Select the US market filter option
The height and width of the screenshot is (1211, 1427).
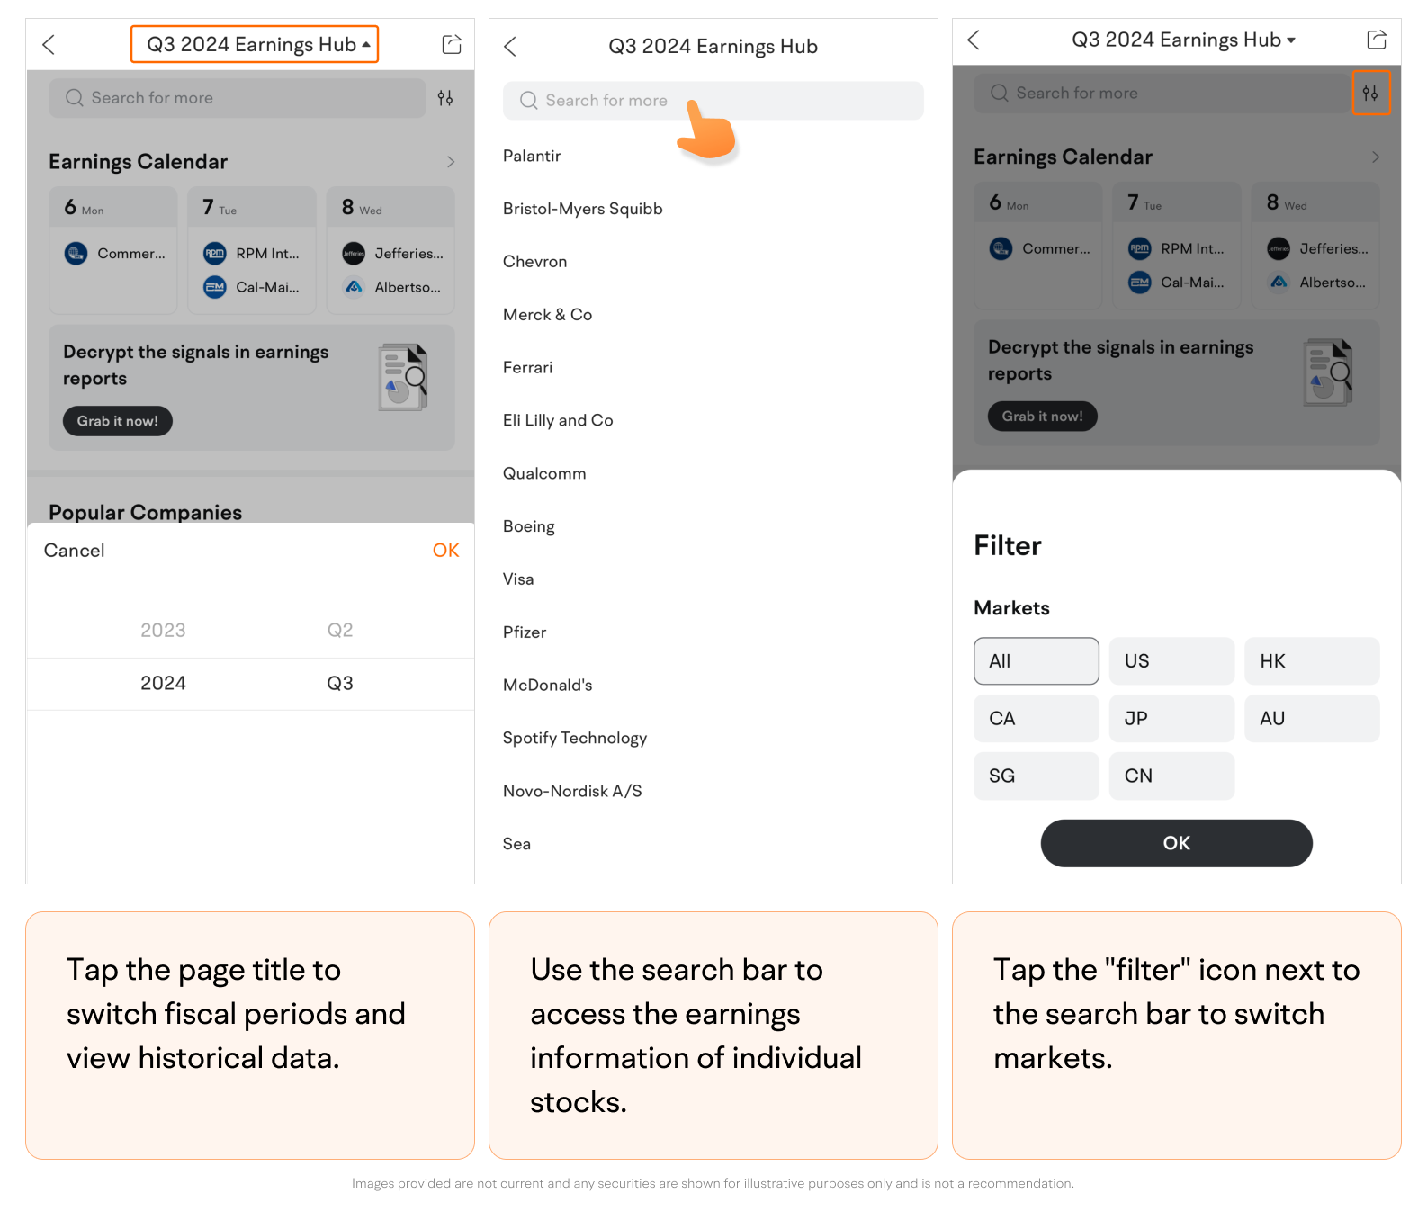click(1171, 661)
